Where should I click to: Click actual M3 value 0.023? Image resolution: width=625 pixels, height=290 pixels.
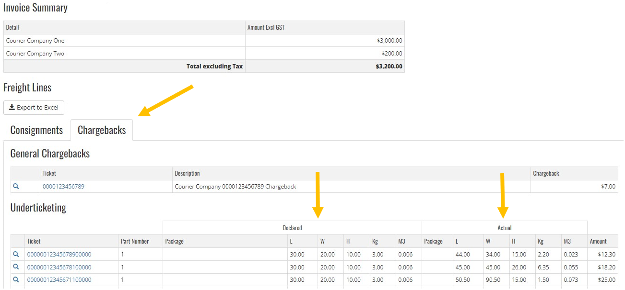coord(571,255)
